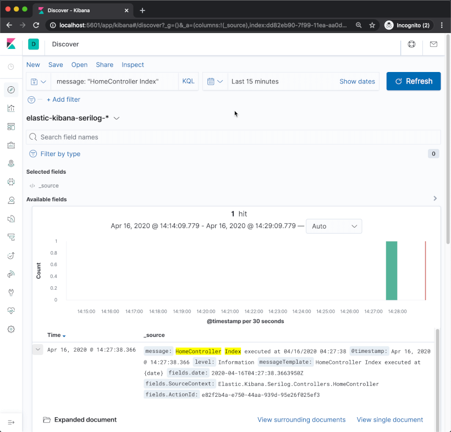
Task: Click the Kibana logo in the header
Action: [11, 44]
